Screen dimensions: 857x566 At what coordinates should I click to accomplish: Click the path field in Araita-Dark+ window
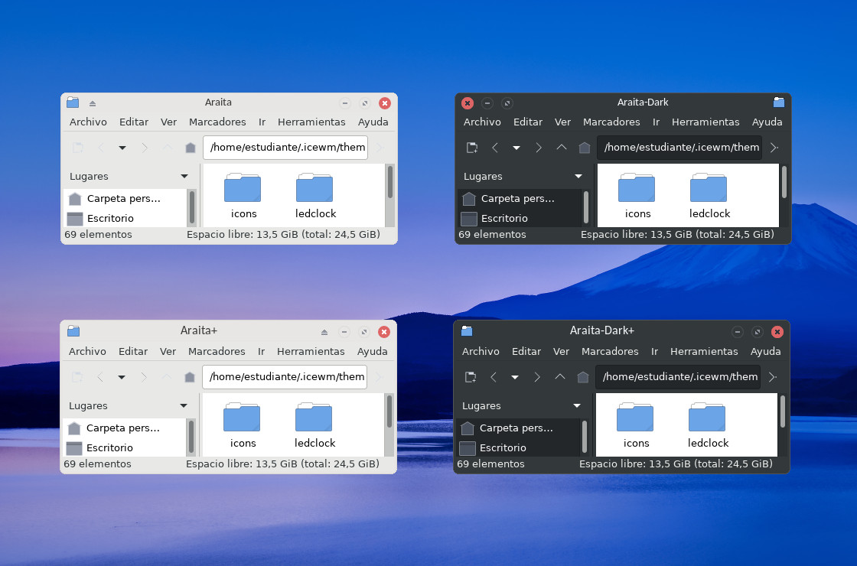678,377
